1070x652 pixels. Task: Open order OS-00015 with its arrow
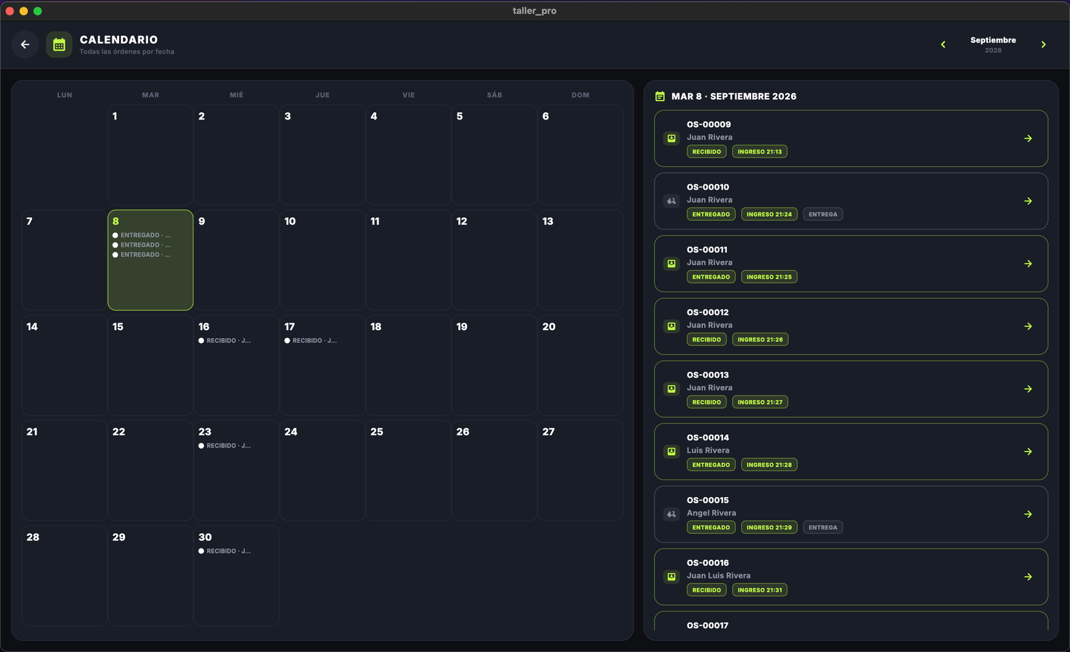click(1028, 514)
